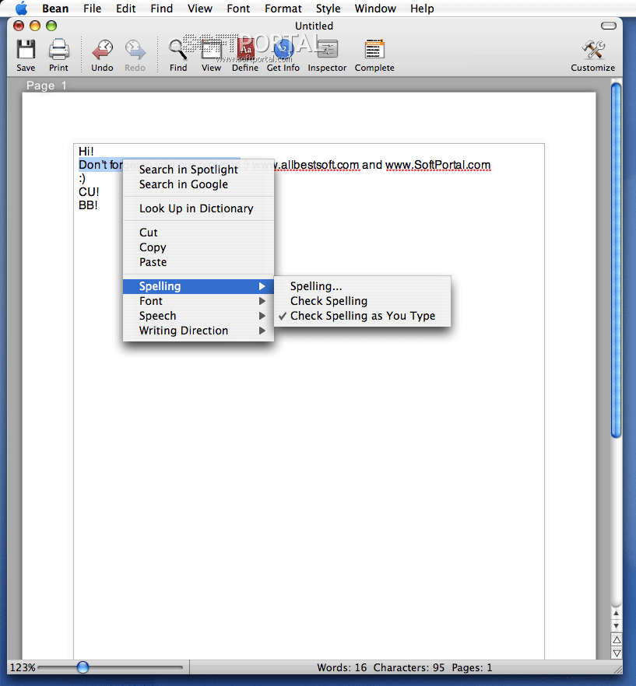The height and width of the screenshot is (686, 636).
Task: Expand the Spelling submenu arrow
Action: [262, 286]
